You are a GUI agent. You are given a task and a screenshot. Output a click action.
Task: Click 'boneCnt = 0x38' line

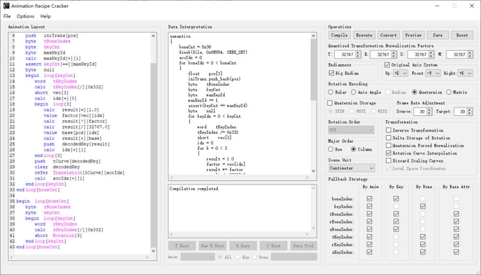click(x=195, y=47)
